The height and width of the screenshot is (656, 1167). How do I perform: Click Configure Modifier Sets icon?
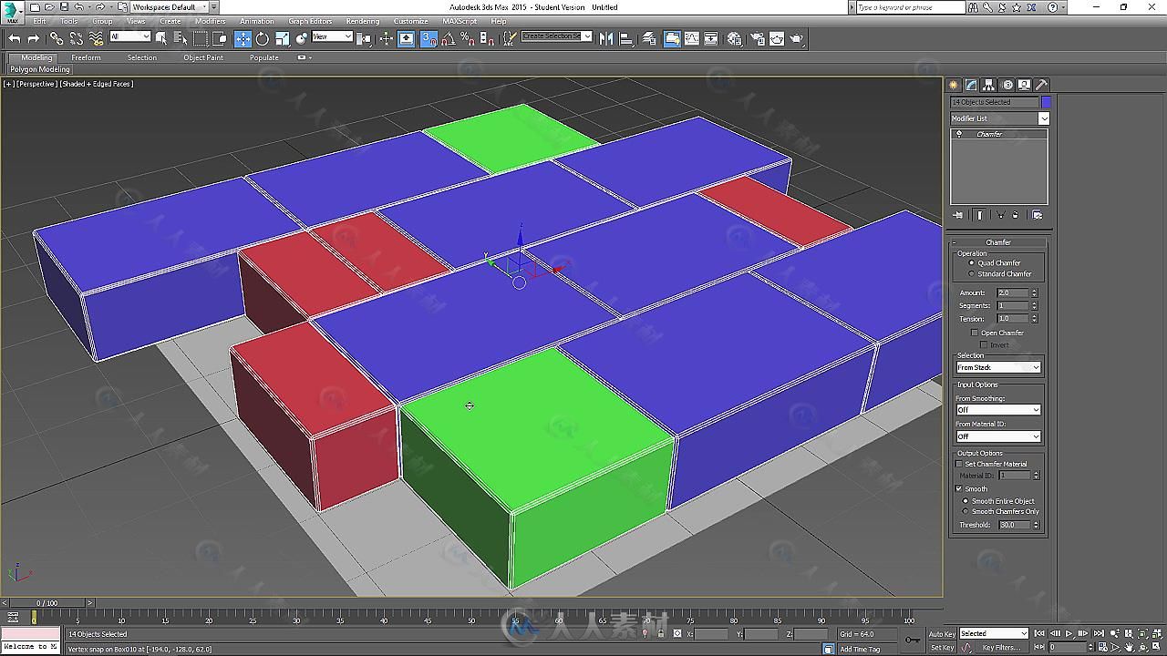point(1037,215)
